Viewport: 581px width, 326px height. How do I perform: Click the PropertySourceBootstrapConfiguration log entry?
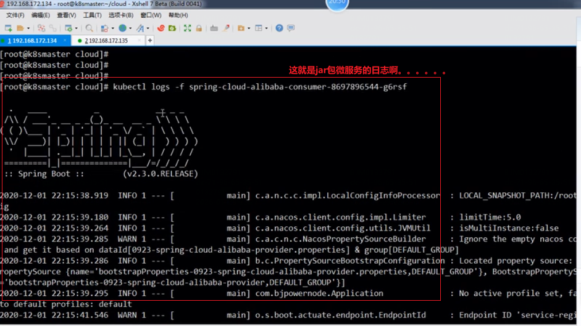point(350,261)
